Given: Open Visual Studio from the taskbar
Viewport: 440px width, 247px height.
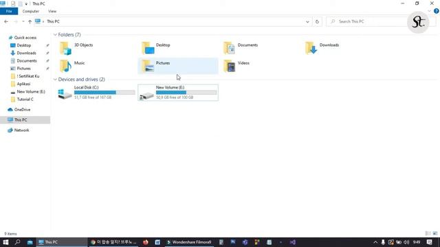Looking at the screenshot, I should [293, 242].
